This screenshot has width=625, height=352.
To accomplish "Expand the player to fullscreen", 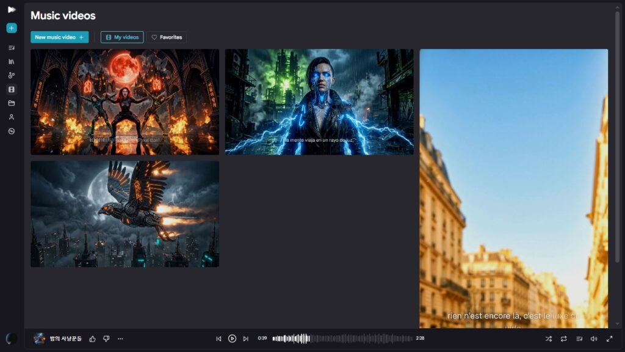I will tap(610, 339).
